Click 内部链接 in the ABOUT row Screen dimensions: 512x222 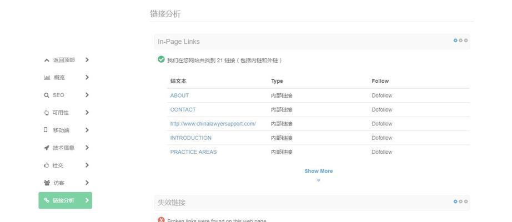tap(282, 95)
